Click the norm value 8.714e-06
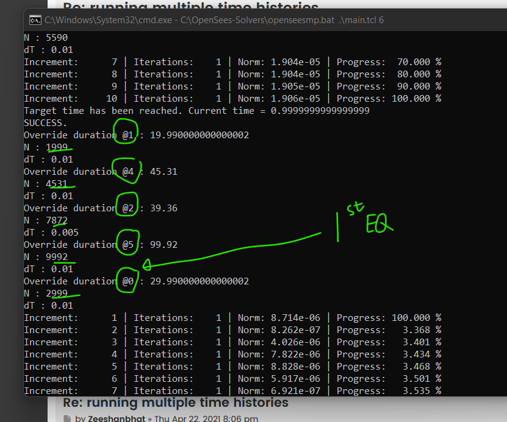Image resolution: width=507 pixels, height=422 pixels. pyautogui.click(x=295, y=318)
